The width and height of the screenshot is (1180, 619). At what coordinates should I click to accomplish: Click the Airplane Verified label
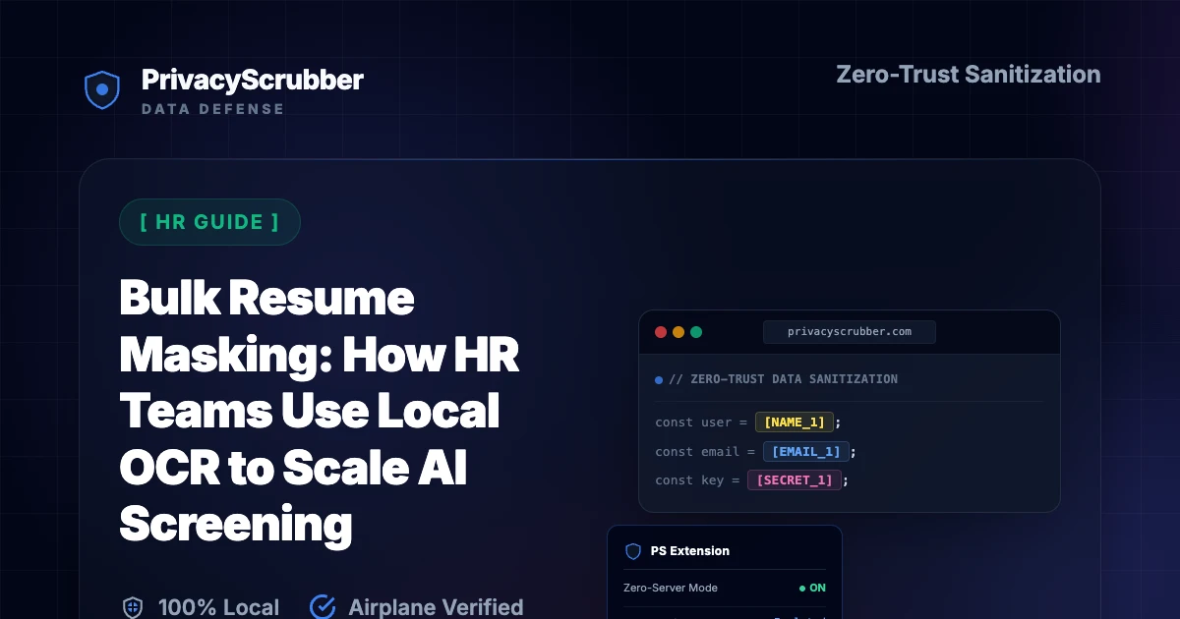click(436, 607)
